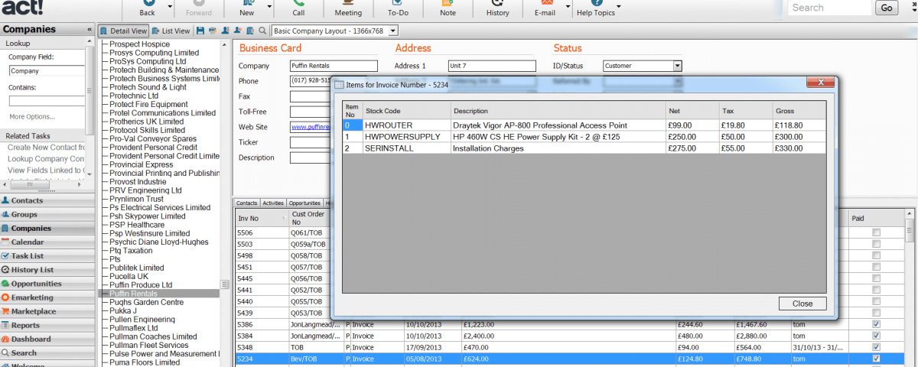918x367 pixels.
Task: Uncheck Paid checkbox for invoice 5384
Action: pos(876,336)
